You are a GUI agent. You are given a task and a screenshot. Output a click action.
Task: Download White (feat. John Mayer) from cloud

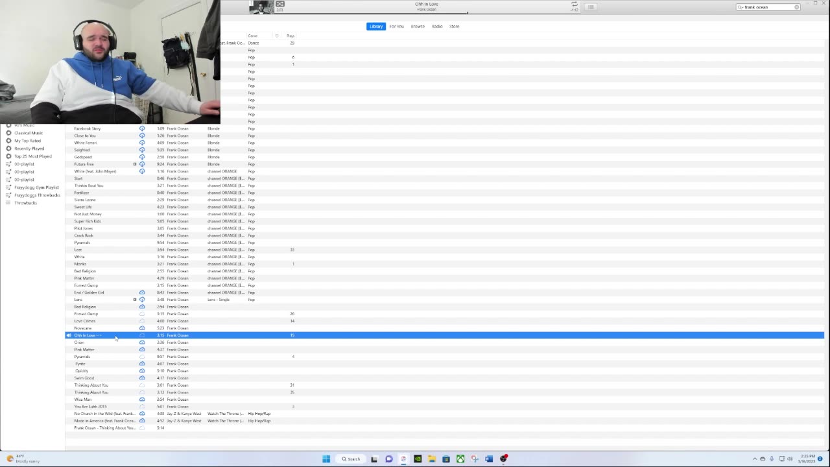[142, 171]
